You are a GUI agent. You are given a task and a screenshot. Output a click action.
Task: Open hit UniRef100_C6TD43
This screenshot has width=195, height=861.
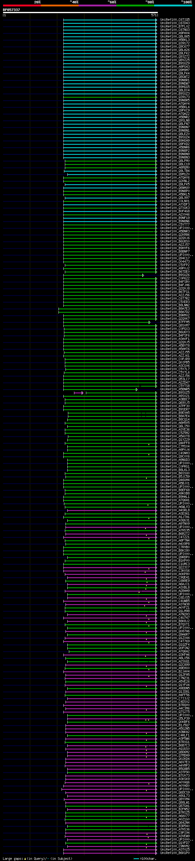(x=175, y=23)
